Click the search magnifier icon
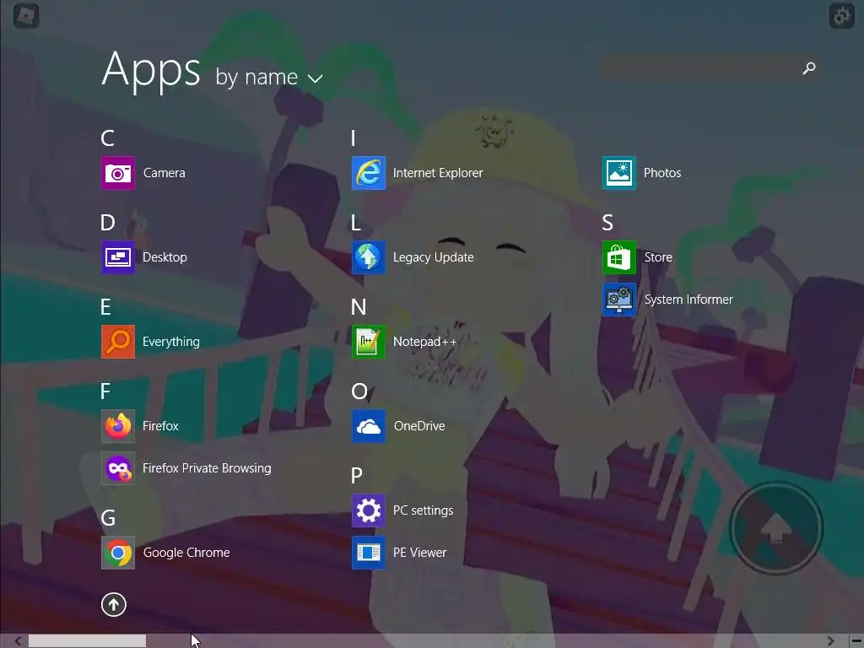The width and height of the screenshot is (864, 648). point(809,67)
